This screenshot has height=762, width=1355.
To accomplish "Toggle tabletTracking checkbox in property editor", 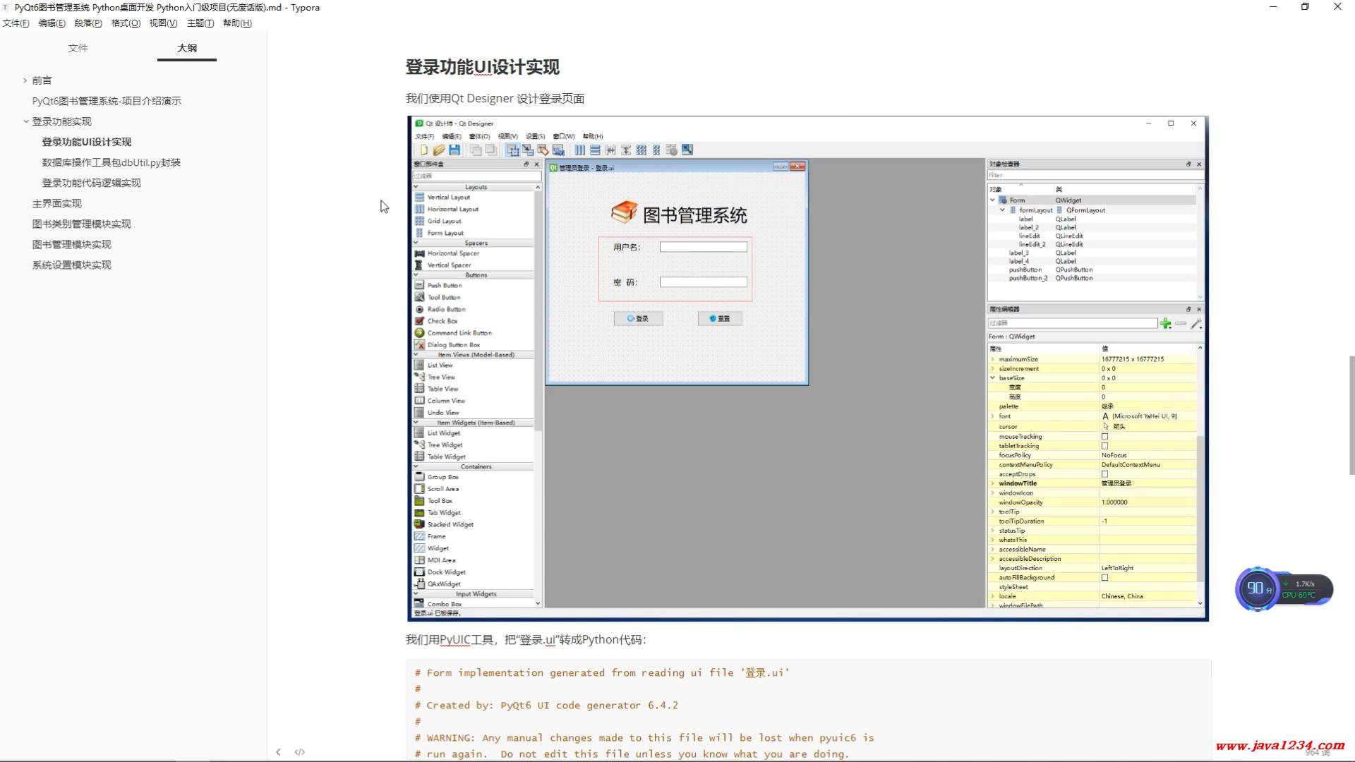I will pos(1105,446).
